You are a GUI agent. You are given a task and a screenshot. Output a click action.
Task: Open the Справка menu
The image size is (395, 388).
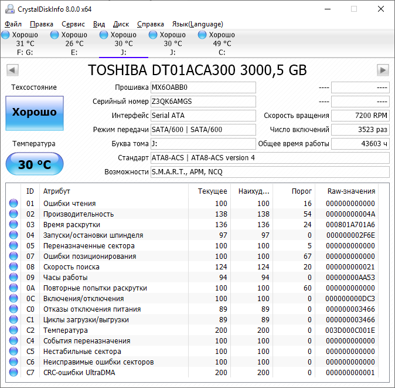(x=150, y=24)
